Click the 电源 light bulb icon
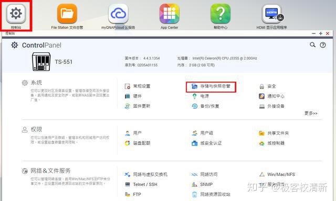This screenshot has height=201, width=336. click(194, 96)
